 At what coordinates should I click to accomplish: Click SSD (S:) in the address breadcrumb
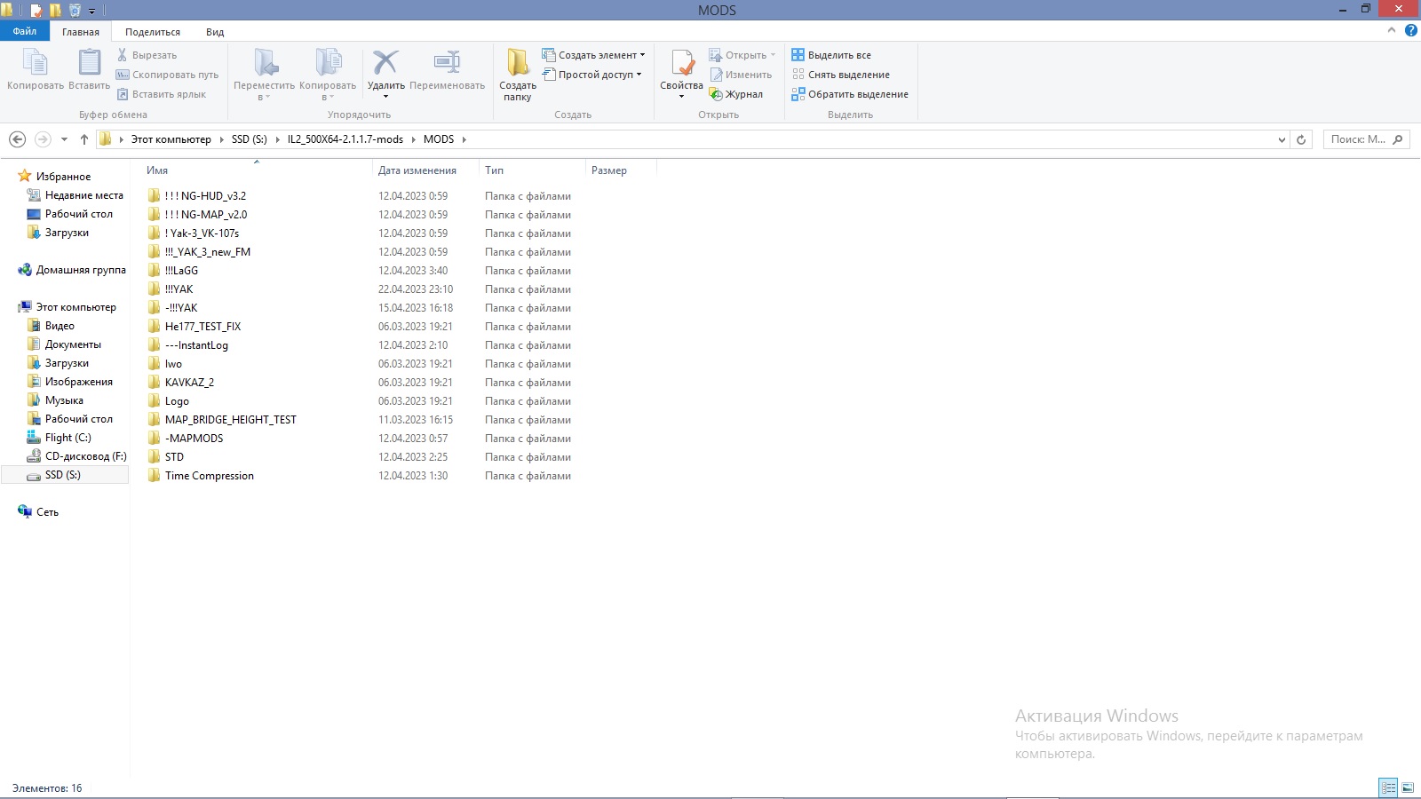point(250,139)
